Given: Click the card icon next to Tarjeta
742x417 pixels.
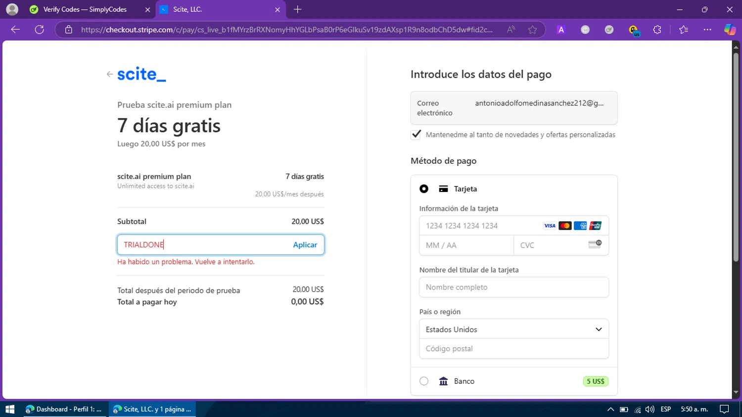Looking at the screenshot, I should [443, 189].
